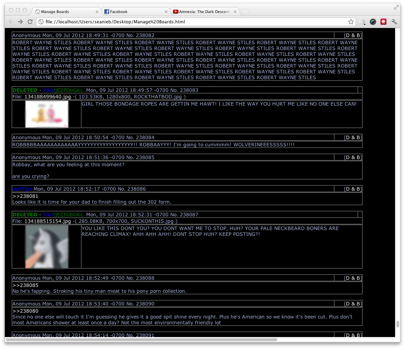Click D & B for assWipe's post 238086
Image resolution: width=405 pixels, height=349 pixels.
(353, 189)
